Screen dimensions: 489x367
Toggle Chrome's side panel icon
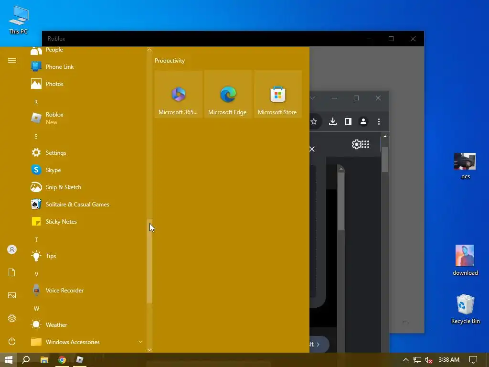pos(348,121)
